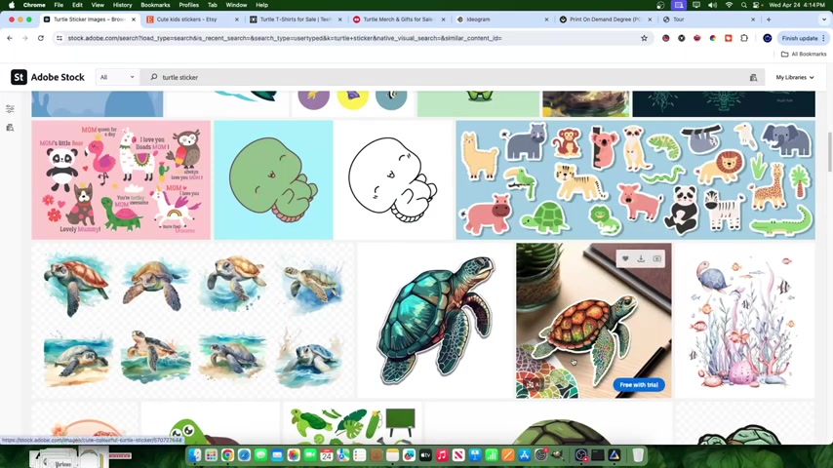833x468 pixels.
Task: Open the turtle outline coloring thumbnail
Action: 394,179
